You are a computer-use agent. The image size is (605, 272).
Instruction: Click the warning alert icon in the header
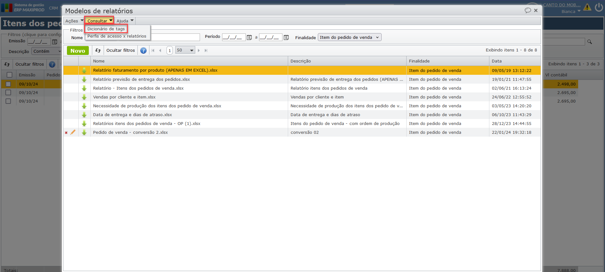(587, 7)
